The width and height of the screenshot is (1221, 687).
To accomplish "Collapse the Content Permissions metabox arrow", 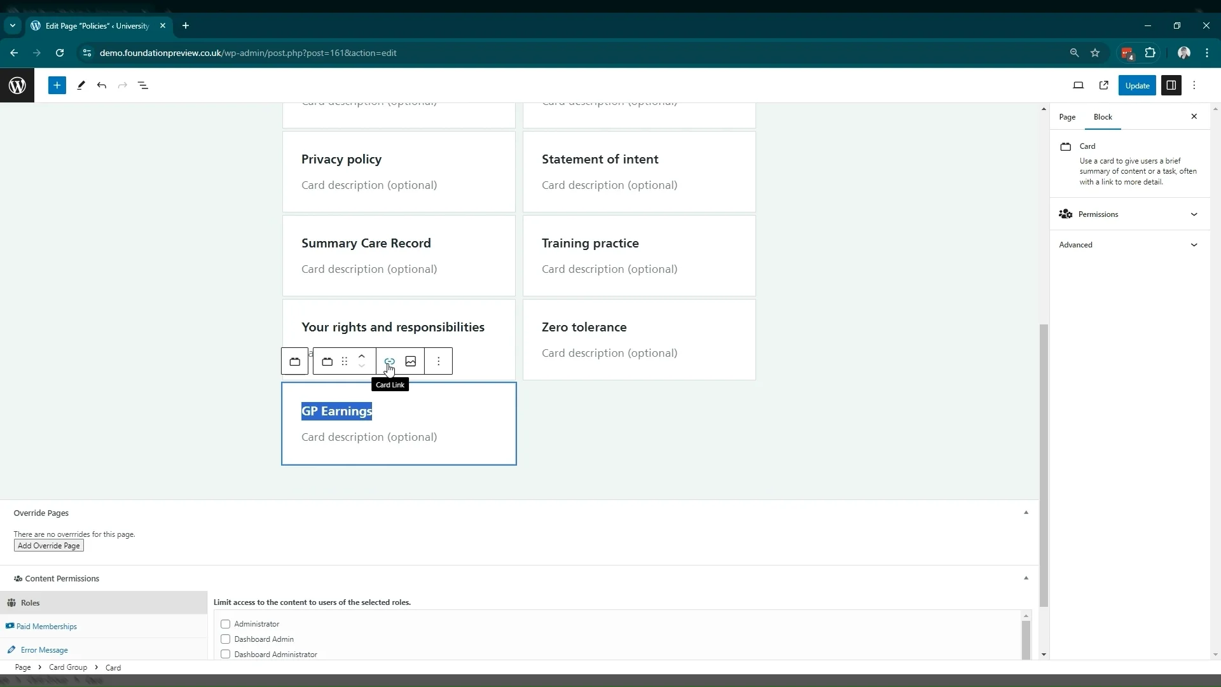I will coord(1026,578).
